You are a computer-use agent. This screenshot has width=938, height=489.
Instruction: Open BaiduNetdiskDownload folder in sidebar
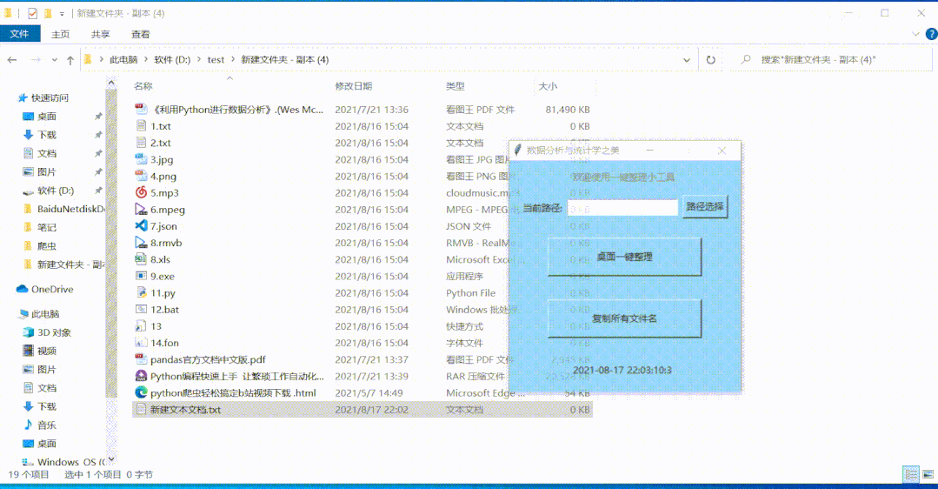(x=70, y=209)
